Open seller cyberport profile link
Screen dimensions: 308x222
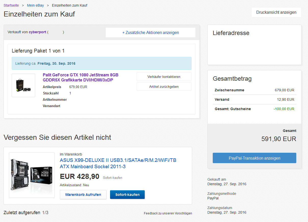[x=37, y=32]
